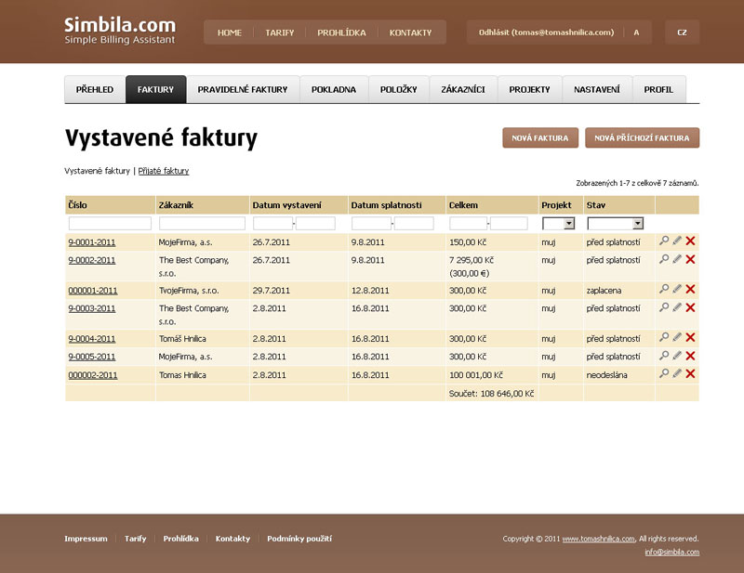
Task: Switch to the Pokladna tab
Action: 334,90
